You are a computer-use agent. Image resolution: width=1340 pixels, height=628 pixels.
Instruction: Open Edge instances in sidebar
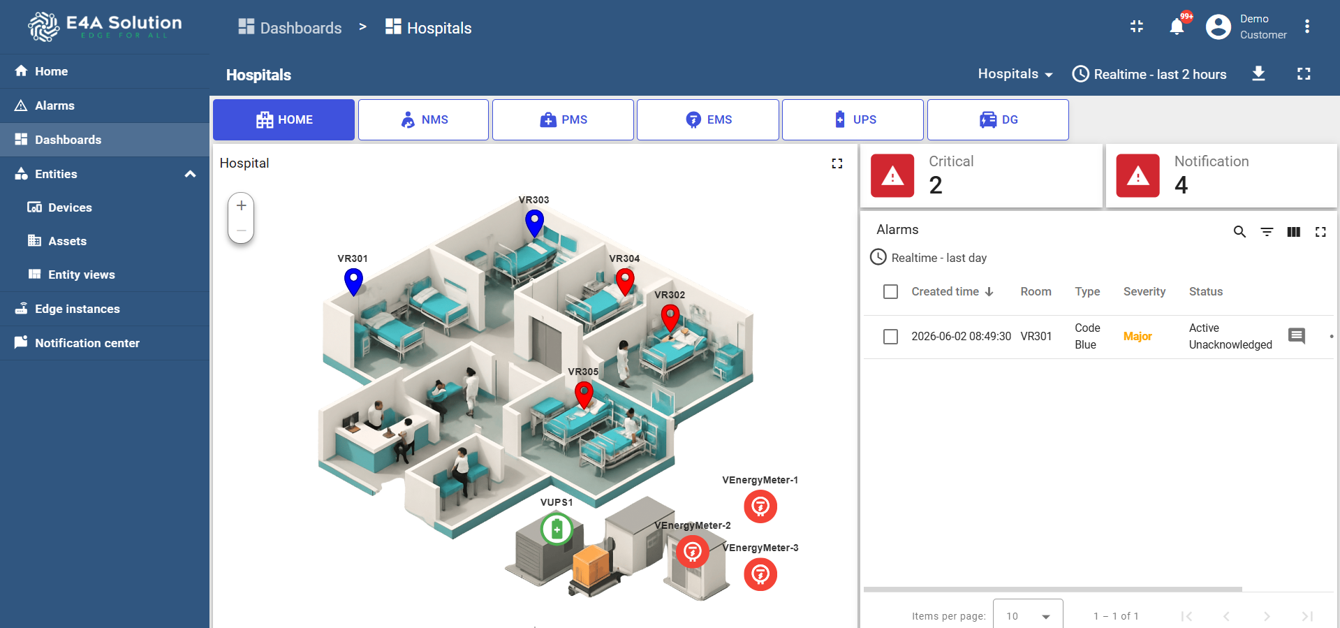click(x=105, y=309)
